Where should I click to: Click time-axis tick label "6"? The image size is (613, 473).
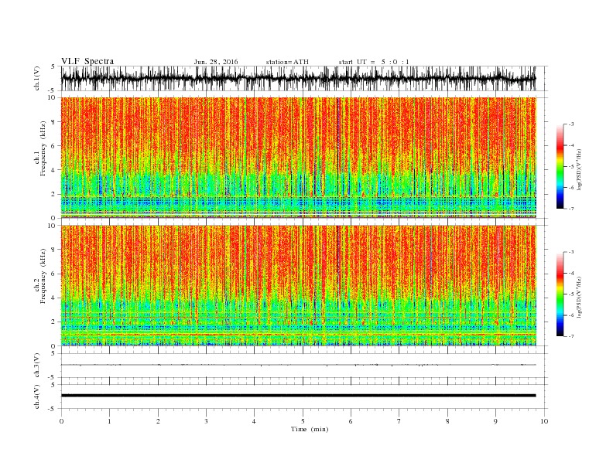coord(351,421)
